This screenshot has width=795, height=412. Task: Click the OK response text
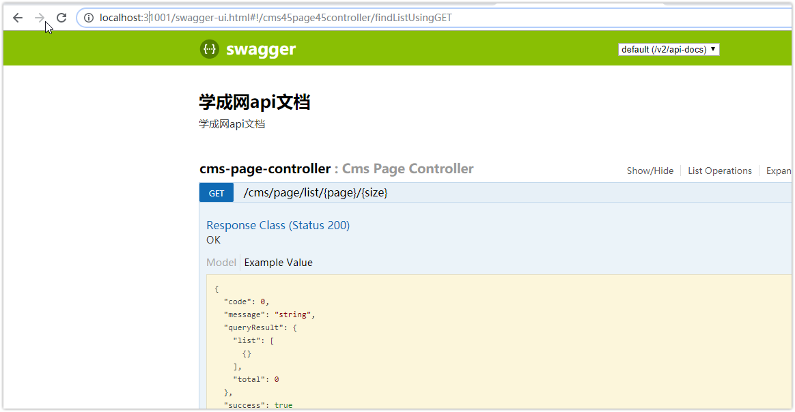[x=214, y=240]
